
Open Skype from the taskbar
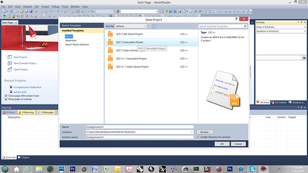[252, 169]
